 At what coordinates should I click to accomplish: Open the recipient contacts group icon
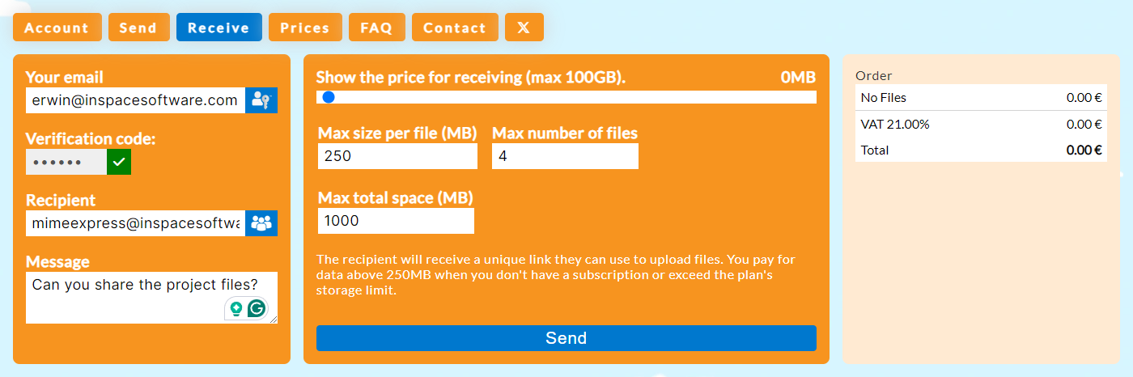(261, 223)
